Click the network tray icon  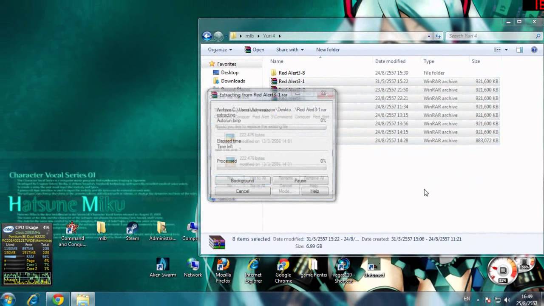(498, 300)
